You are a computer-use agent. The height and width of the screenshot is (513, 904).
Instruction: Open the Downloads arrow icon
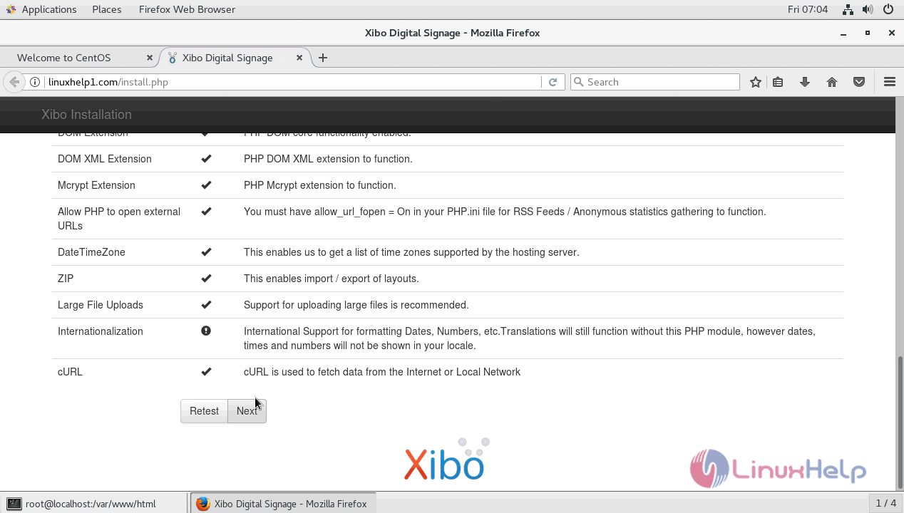click(x=805, y=82)
